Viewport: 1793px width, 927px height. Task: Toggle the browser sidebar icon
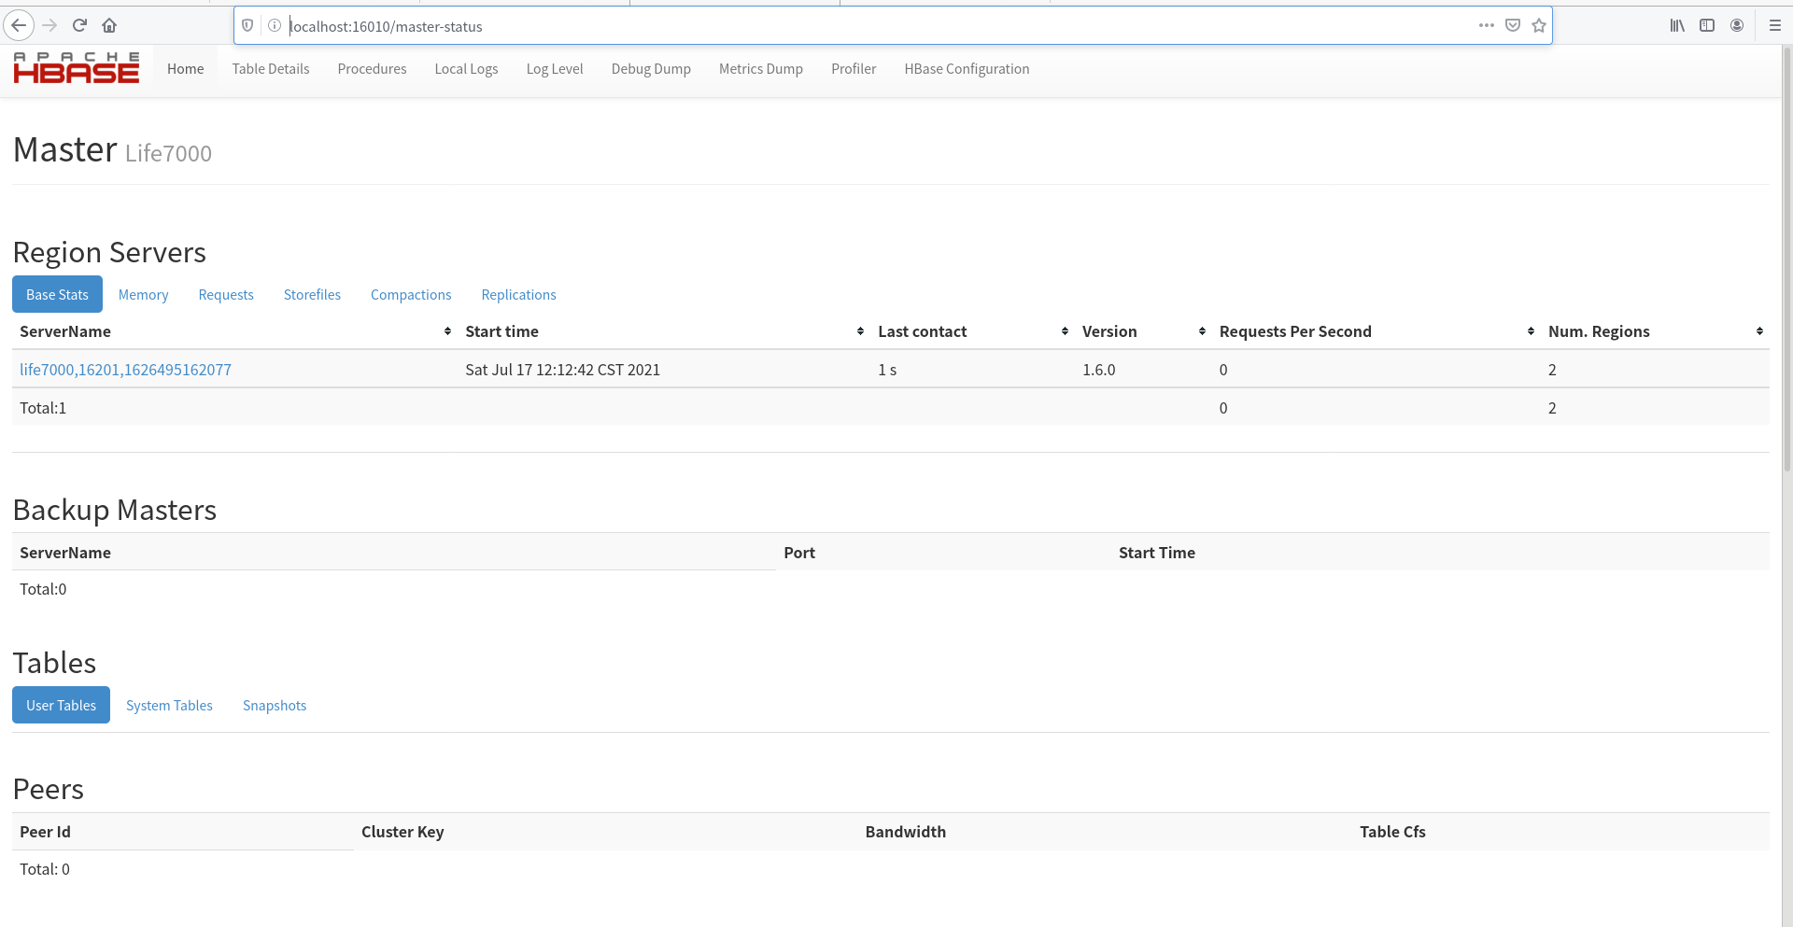pos(1707,25)
